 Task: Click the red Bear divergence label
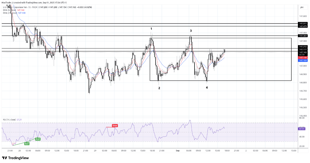115,126
